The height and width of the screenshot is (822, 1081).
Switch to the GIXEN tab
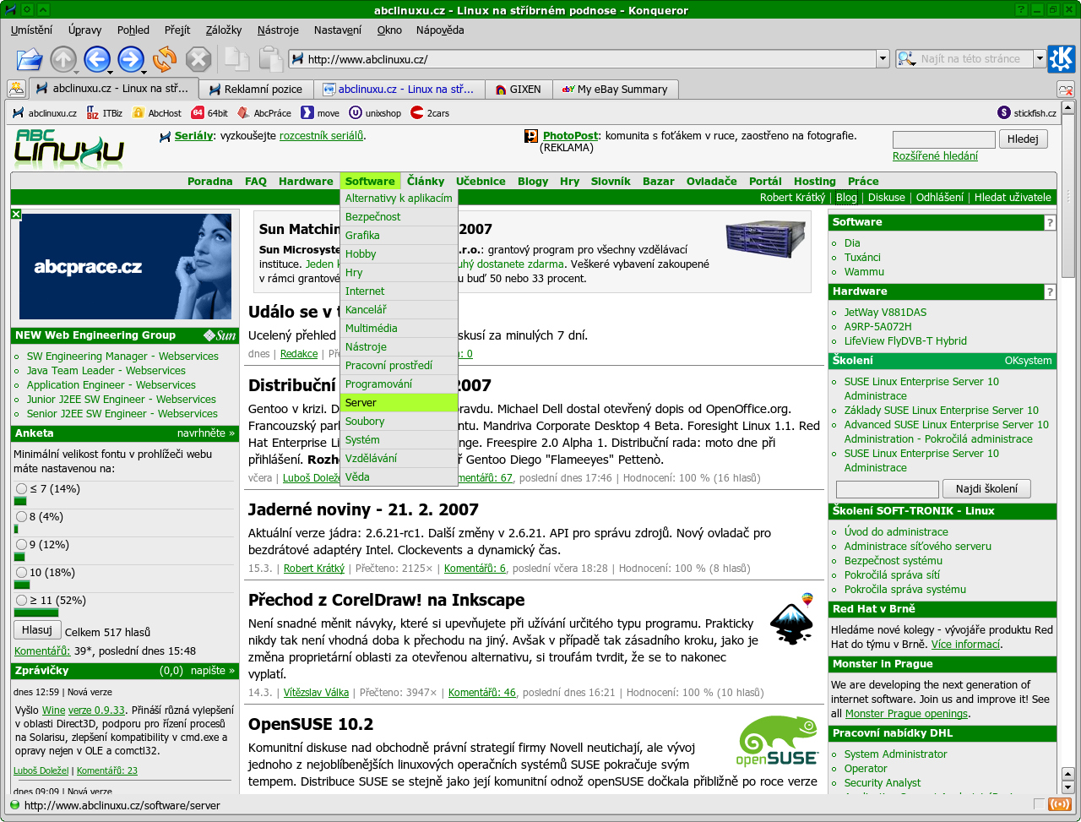519,89
